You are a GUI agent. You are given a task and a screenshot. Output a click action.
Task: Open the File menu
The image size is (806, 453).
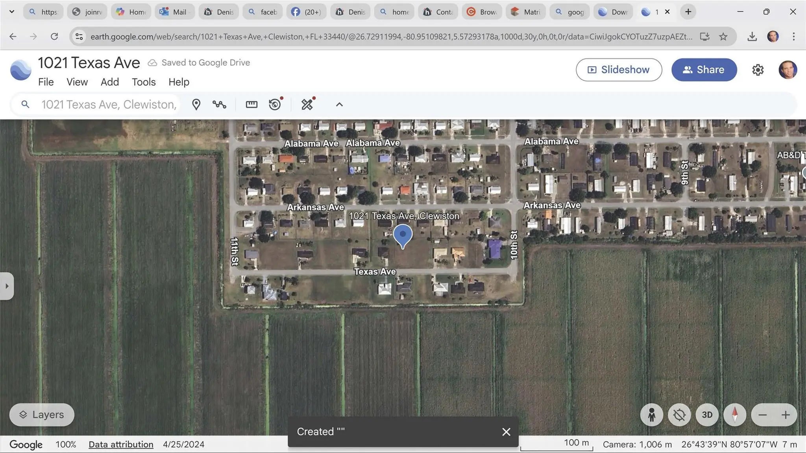click(x=46, y=82)
